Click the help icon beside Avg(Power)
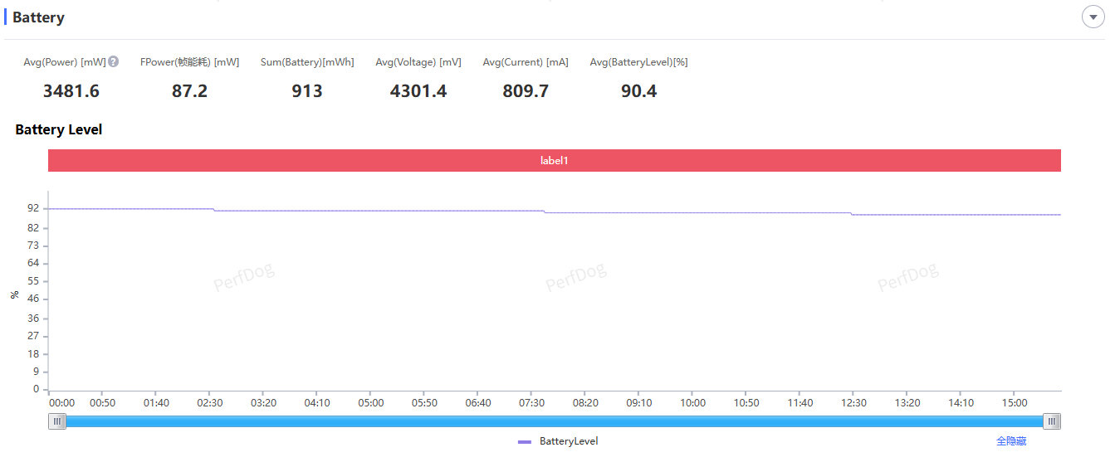This screenshot has height=462, width=1115. pyautogui.click(x=114, y=61)
